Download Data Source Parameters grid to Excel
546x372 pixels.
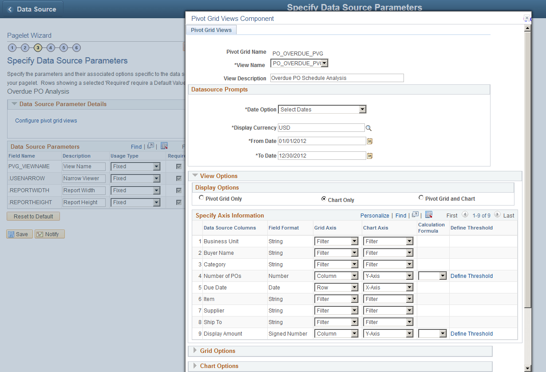pyautogui.click(x=163, y=146)
